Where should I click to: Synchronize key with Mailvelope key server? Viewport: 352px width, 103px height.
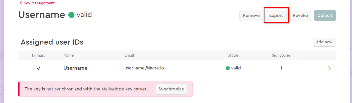(x=171, y=89)
